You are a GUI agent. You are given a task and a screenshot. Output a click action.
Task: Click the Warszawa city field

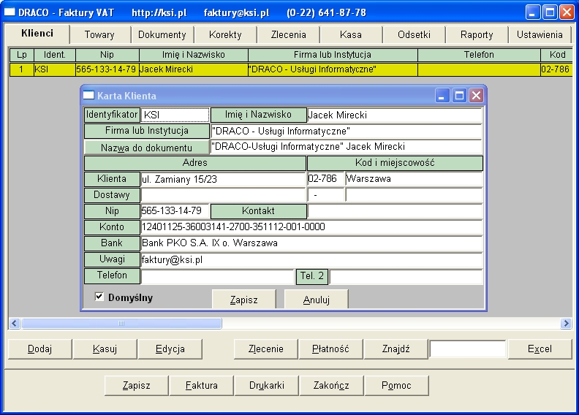pos(414,179)
